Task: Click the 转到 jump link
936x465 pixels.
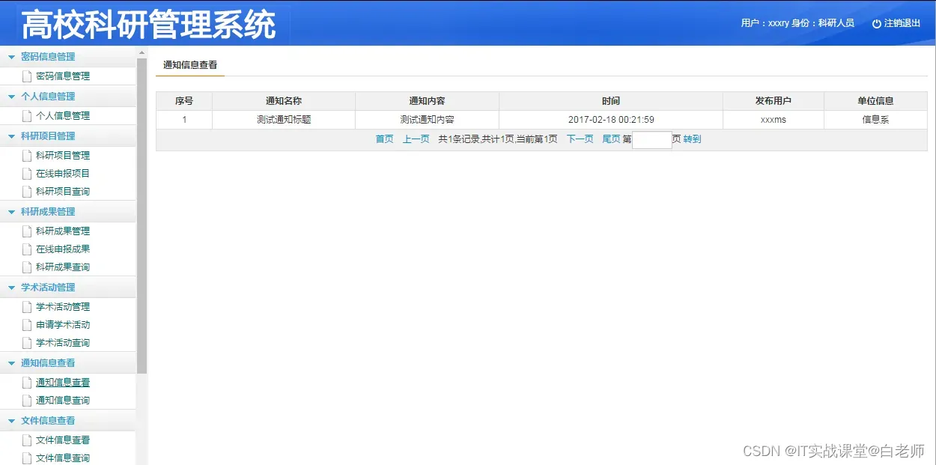Action: pos(691,139)
